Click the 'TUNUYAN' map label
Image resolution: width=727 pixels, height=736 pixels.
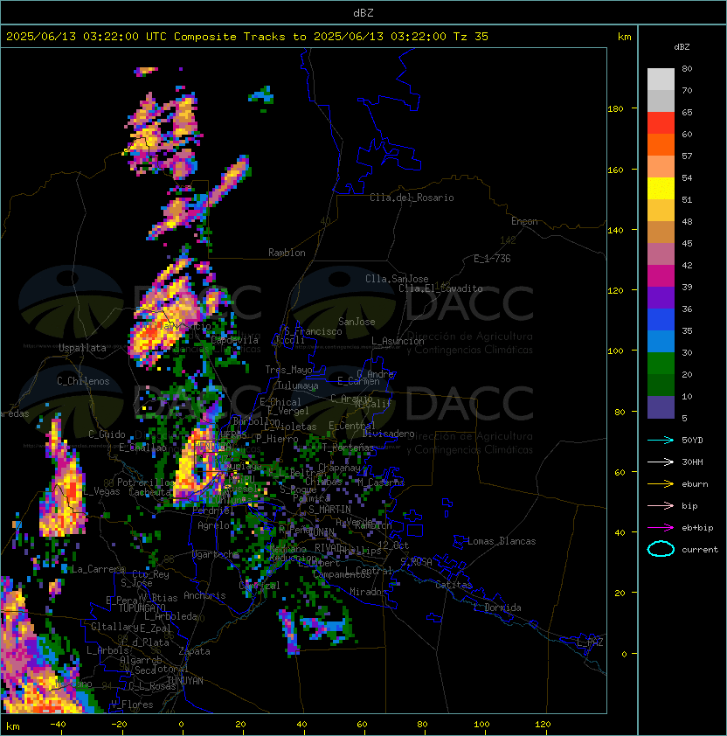(185, 681)
